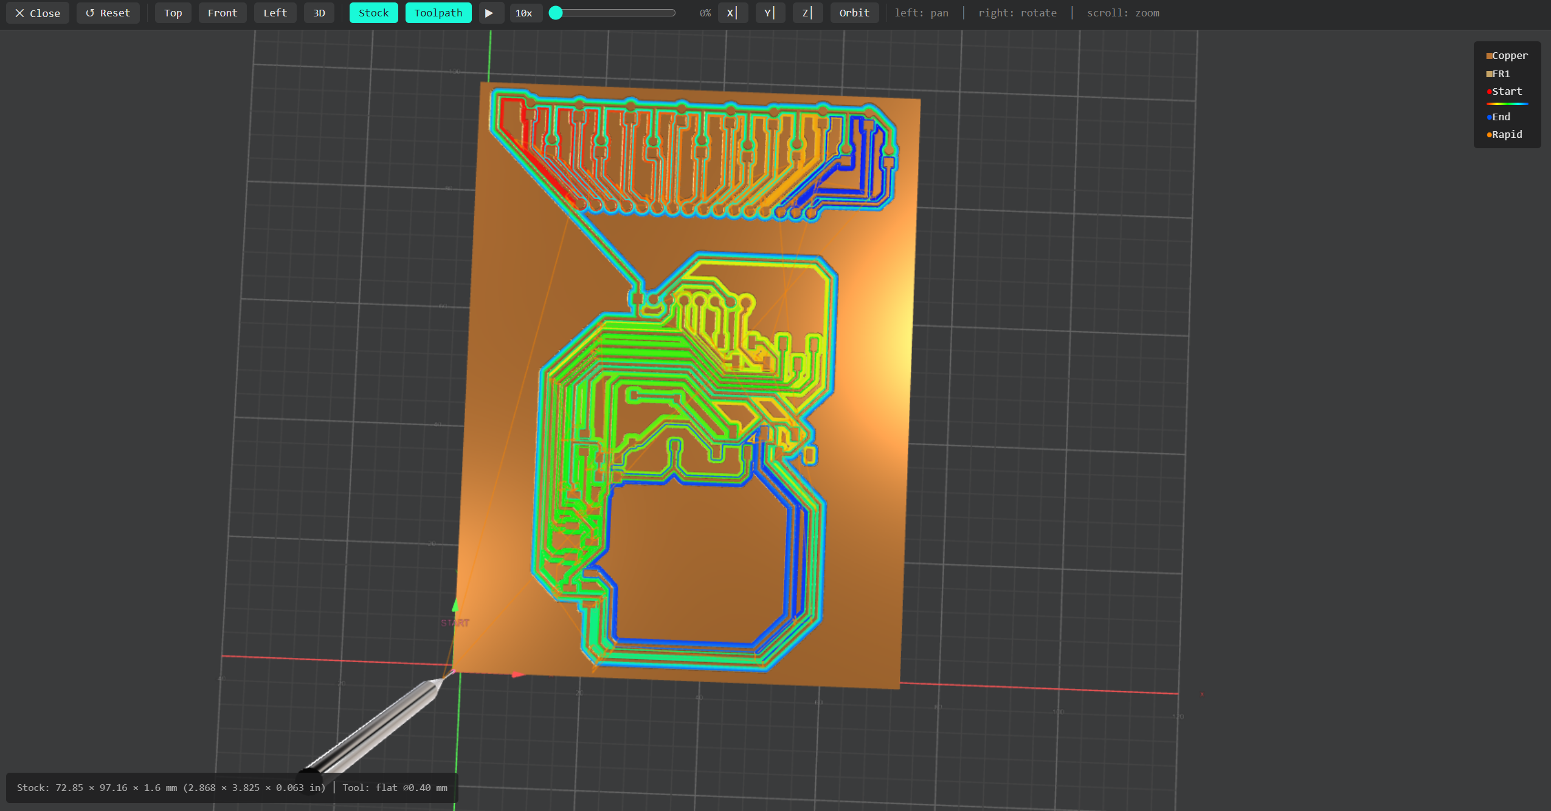
Task: Click the START marker on the stock
Action: [455, 623]
